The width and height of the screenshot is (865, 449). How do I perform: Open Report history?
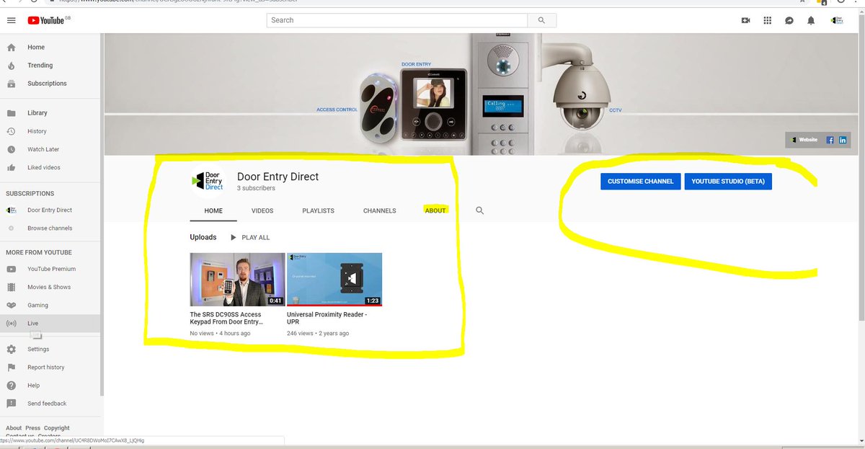click(x=50, y=368)
